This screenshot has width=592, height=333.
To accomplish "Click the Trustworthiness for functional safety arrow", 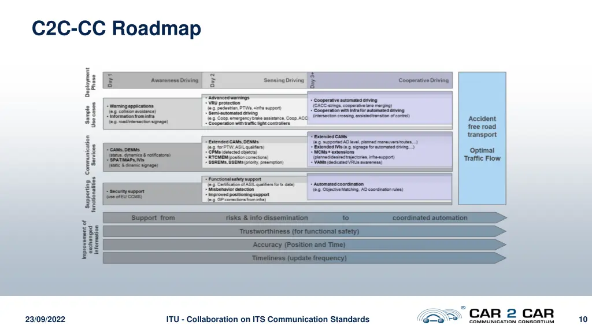I will pos(299,231).
